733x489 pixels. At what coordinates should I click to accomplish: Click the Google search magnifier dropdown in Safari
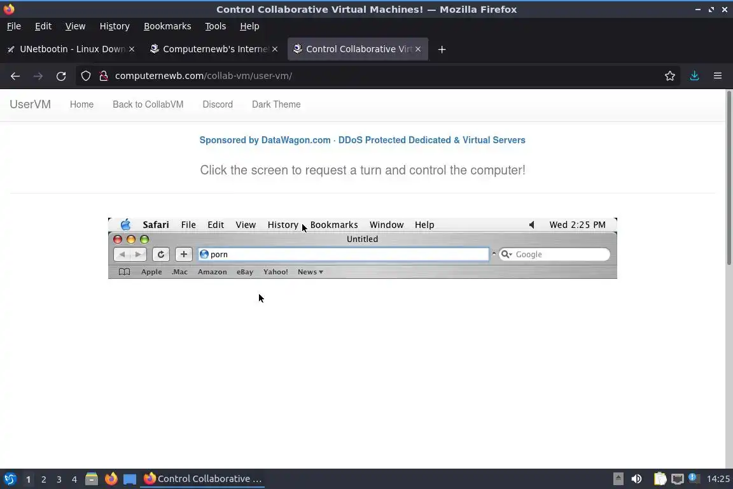pos(506,254)
